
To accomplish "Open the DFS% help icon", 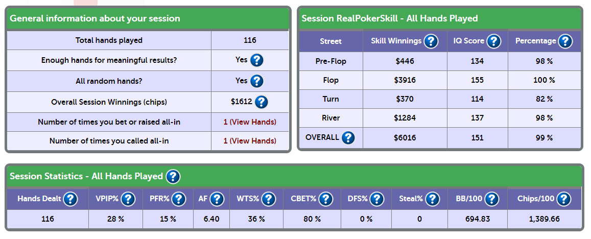I will (376, 199).
